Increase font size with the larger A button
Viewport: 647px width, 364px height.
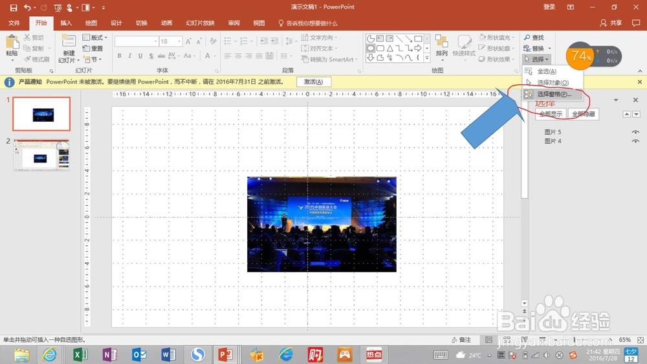point(188,41)
